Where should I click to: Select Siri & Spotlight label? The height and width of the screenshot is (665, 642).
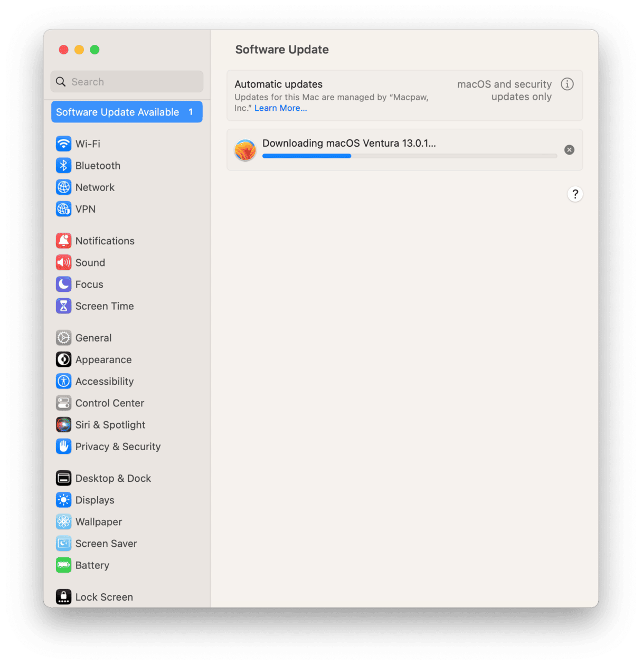pyautogui.click(x=110, y=425)
